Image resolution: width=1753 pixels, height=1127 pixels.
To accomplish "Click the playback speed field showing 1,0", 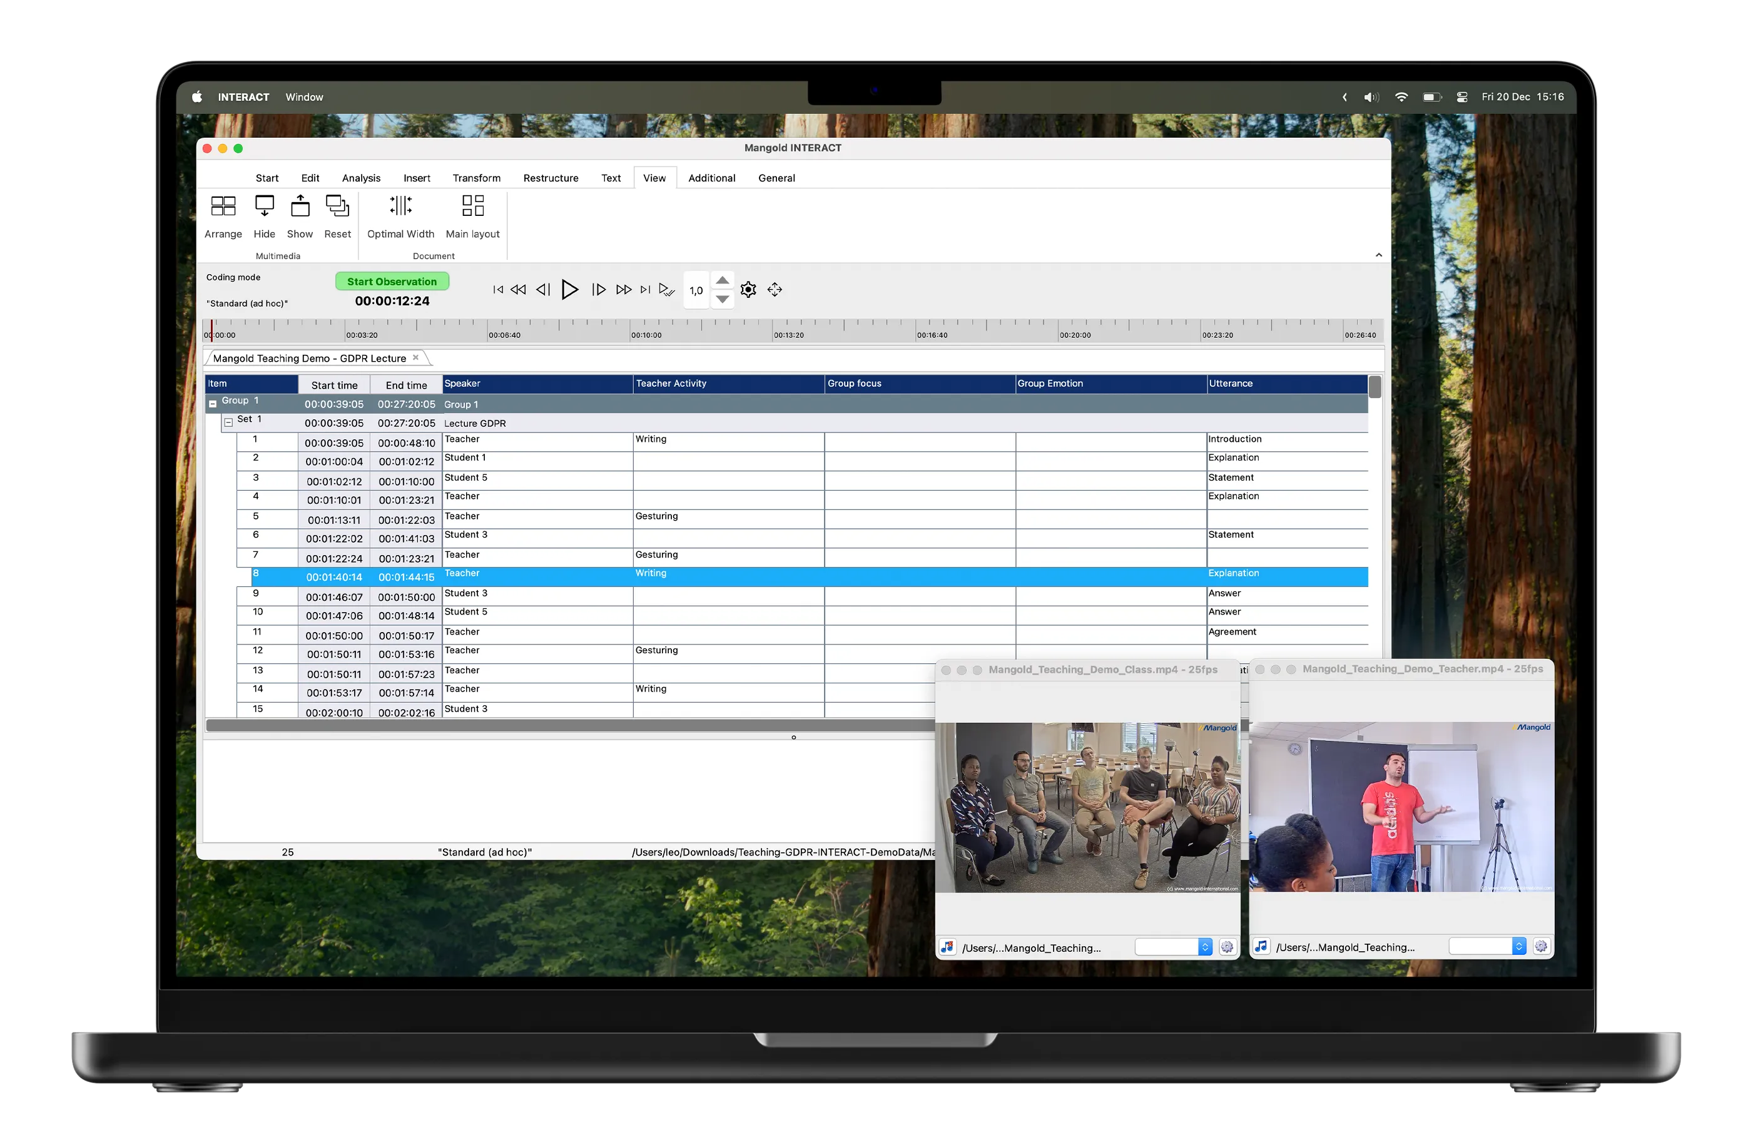I will click(696, 290).
